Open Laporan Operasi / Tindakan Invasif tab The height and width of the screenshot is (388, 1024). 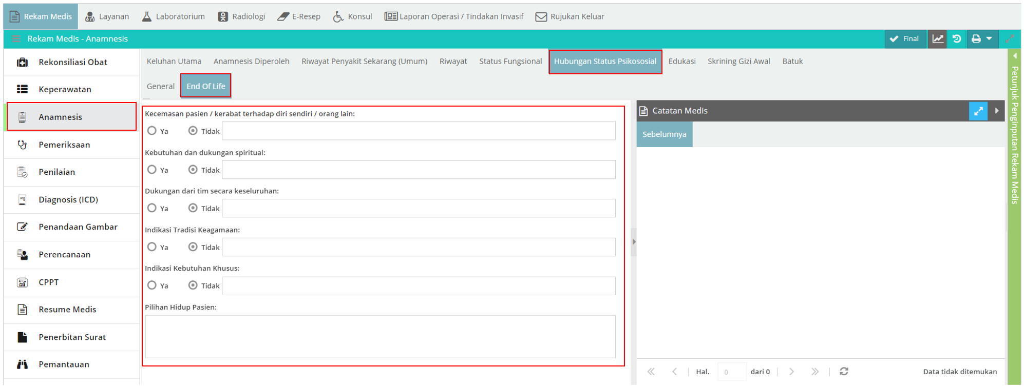[x=454, y=16]
